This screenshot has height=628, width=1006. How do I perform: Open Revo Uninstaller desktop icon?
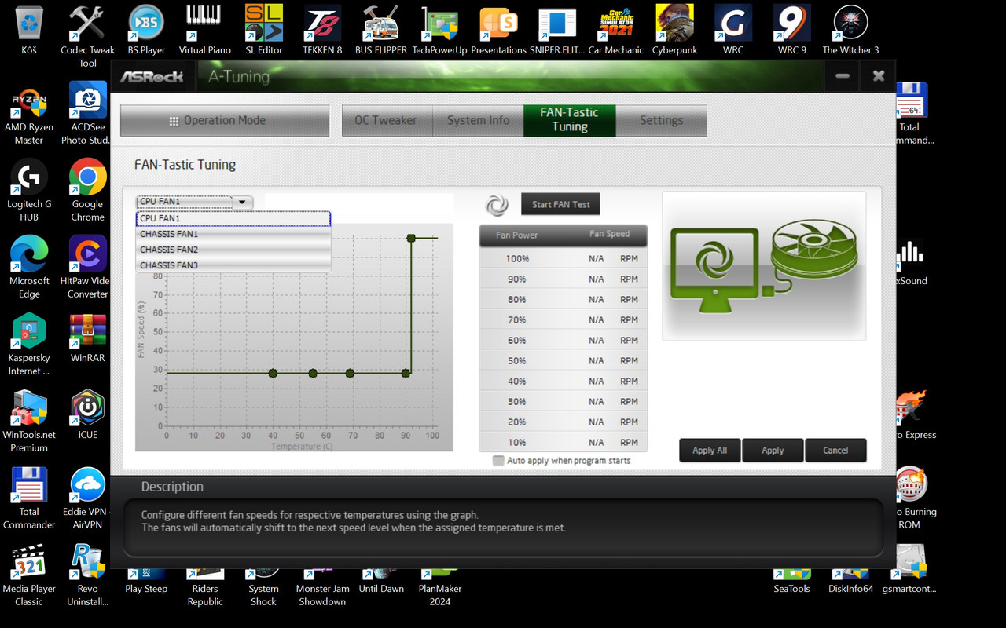[x=87, y=575]
